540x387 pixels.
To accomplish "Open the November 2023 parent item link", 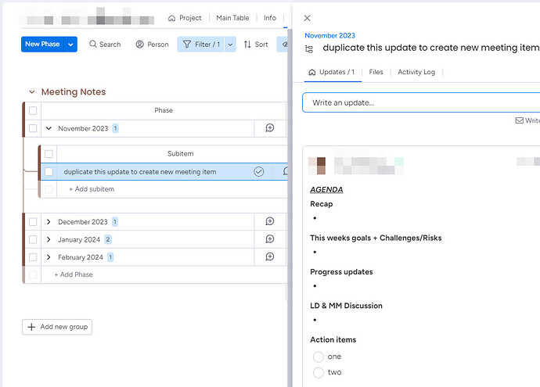I will point(329,35).
